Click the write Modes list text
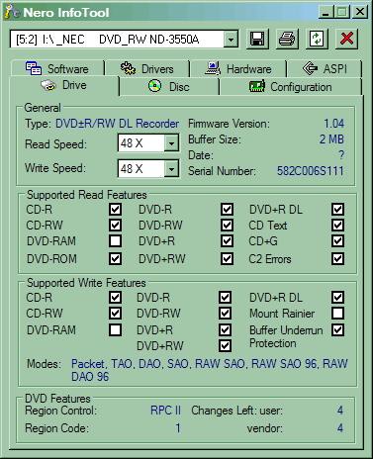The height and width of the screenshot is (459, 373). [210, 370]
